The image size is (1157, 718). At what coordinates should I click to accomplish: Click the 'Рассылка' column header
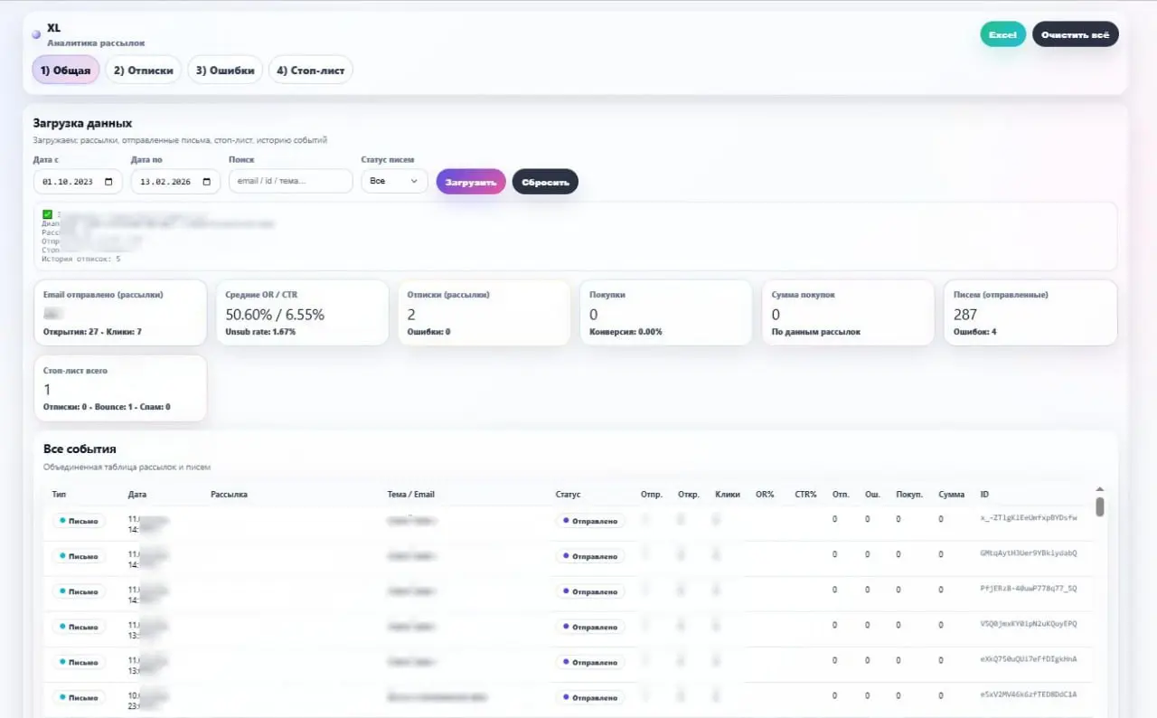click(229, 495)
